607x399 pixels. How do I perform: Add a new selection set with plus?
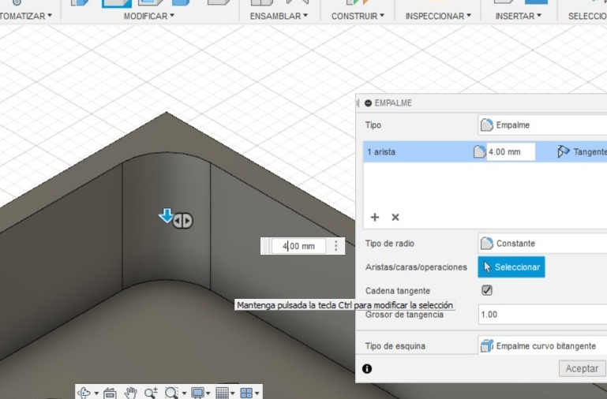[374, 218]
